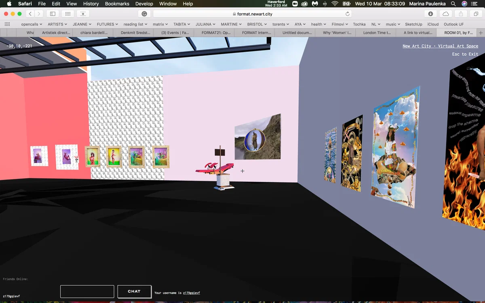Show tab overview button

pos(476,14)
